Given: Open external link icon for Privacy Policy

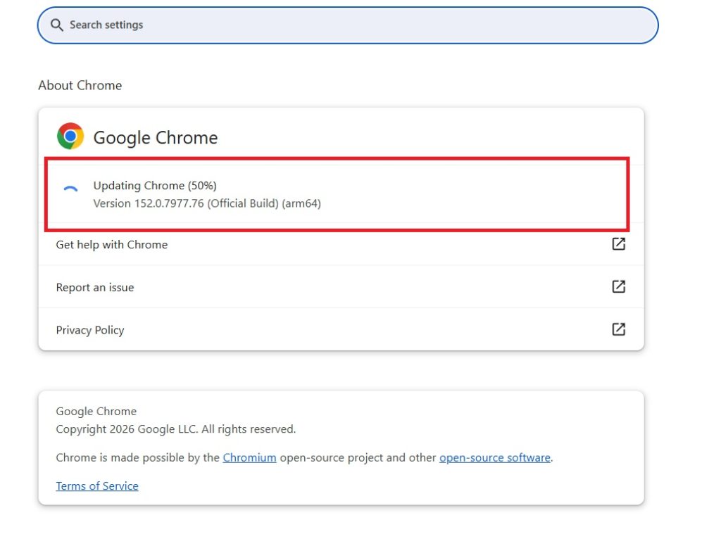Looking at the screenshot, I should click(x=618, y=329).
